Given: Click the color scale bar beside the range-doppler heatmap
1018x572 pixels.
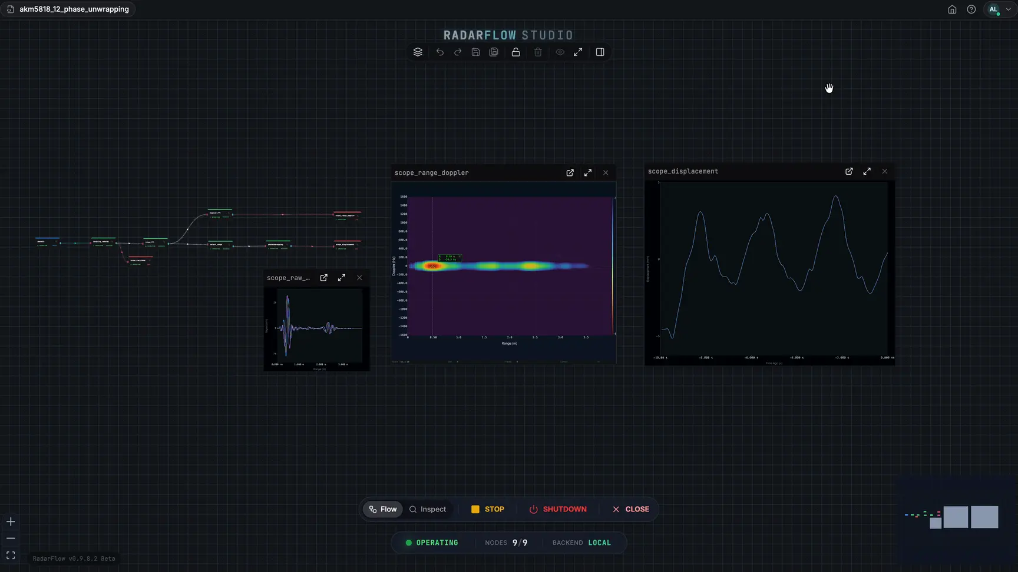Looking at the screenshot, I should pyautogui.click(x=614, y=266).
